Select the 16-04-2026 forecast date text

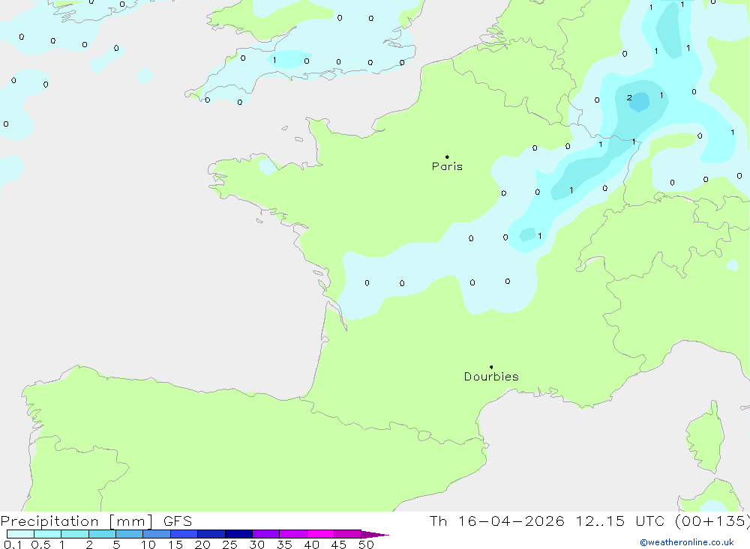tap(511, 521)
